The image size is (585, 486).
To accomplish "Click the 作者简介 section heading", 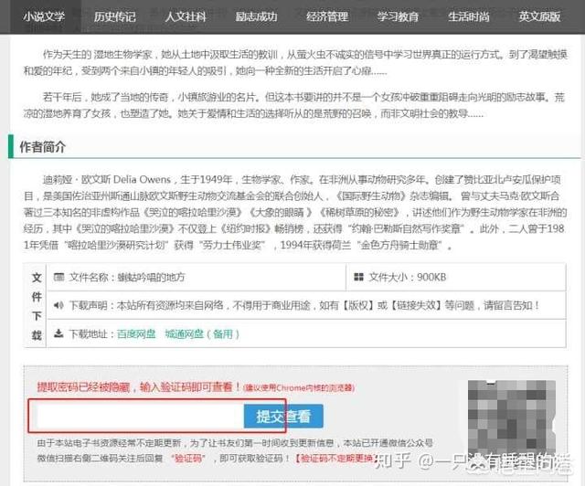I will (43, 147).
